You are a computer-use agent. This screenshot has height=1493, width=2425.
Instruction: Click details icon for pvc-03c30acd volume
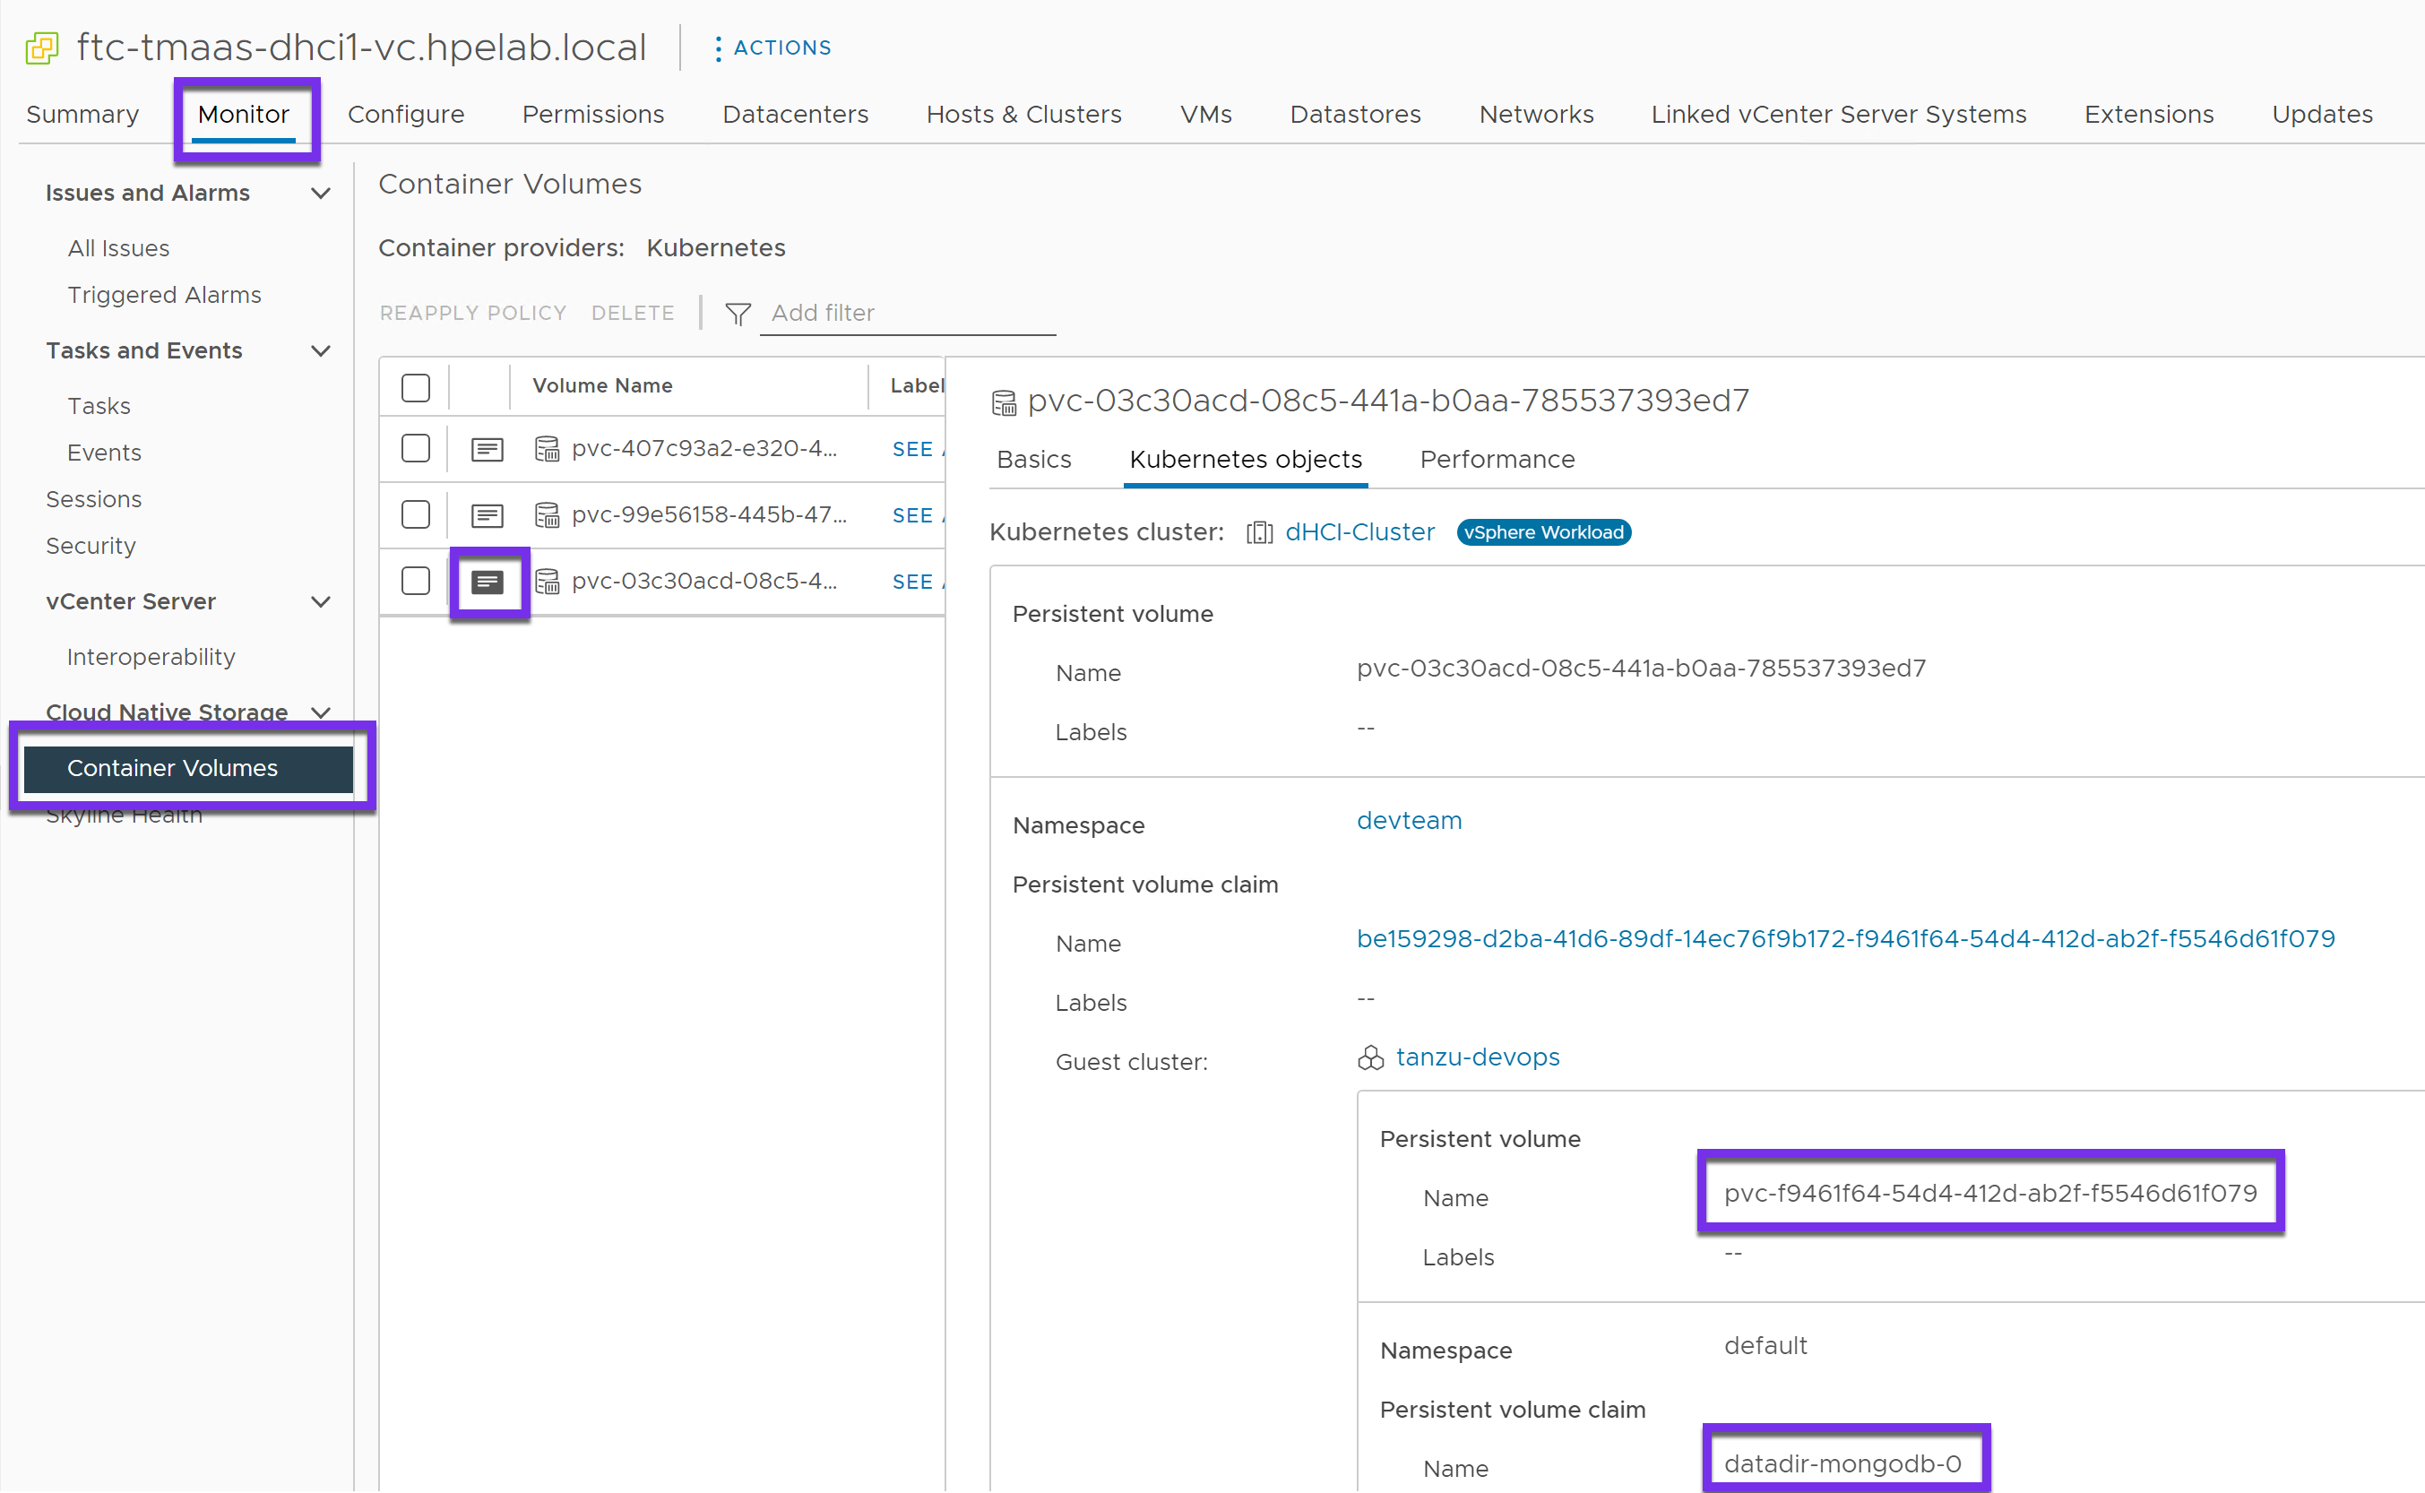point(487,582)
